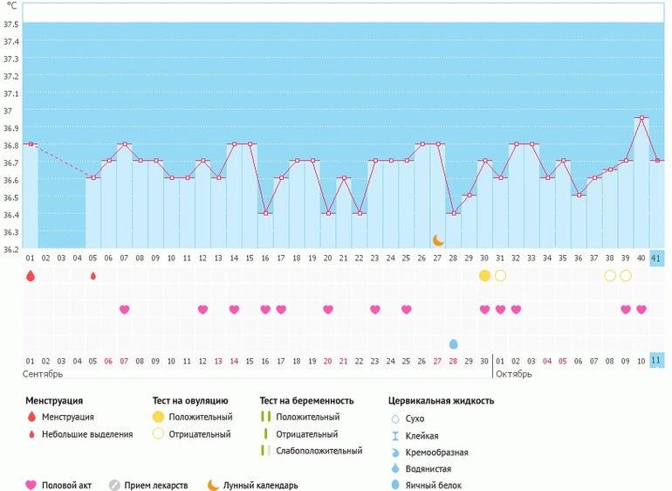This screenshot has height=491, width=672.
Task: Click the heart icon on cycle day 40
Action: (641, 309)
